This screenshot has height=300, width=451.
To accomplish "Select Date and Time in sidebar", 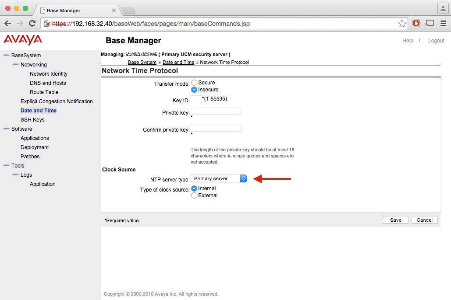I will (39, 111).
